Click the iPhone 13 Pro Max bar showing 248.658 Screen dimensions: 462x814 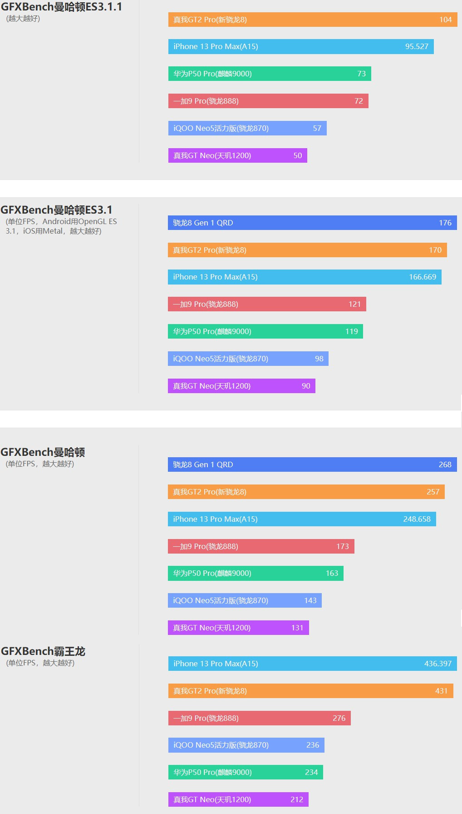point(302,519)
